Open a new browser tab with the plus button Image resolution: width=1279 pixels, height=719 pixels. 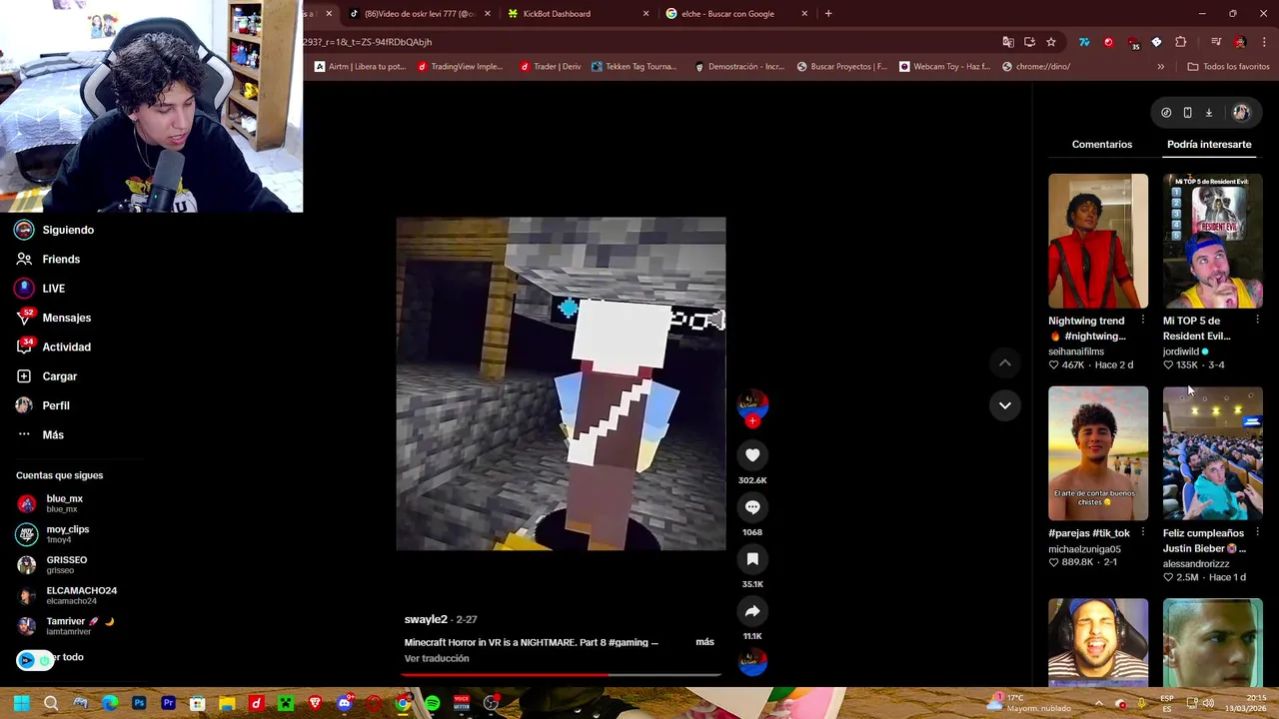point(828,14)
